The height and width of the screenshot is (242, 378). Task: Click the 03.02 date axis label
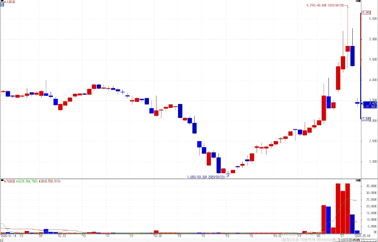[x=157, y=236]
